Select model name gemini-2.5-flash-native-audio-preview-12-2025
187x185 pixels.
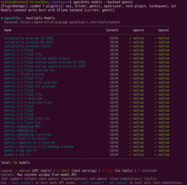coord(45,66)
